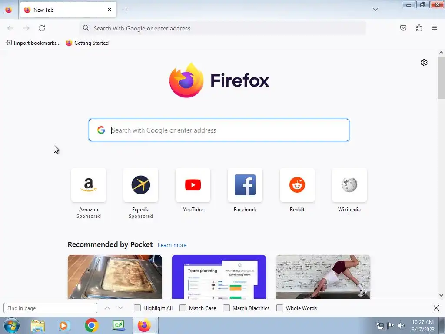445x334 pixels.
Task: Enable the Match Diacritics checkbox
Action: pos(226,308)
